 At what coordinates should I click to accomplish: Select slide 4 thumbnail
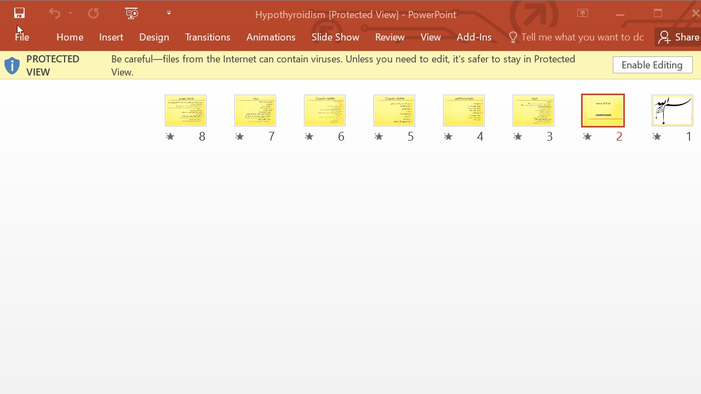coord(463,111)
